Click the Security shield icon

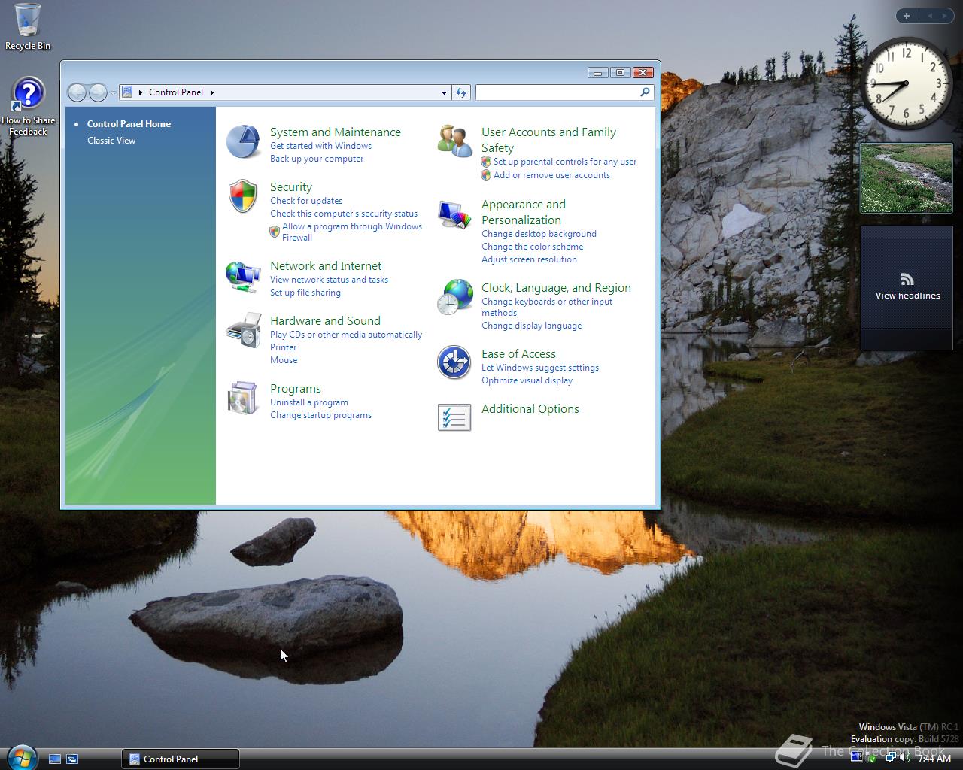(x=243, y=196)
